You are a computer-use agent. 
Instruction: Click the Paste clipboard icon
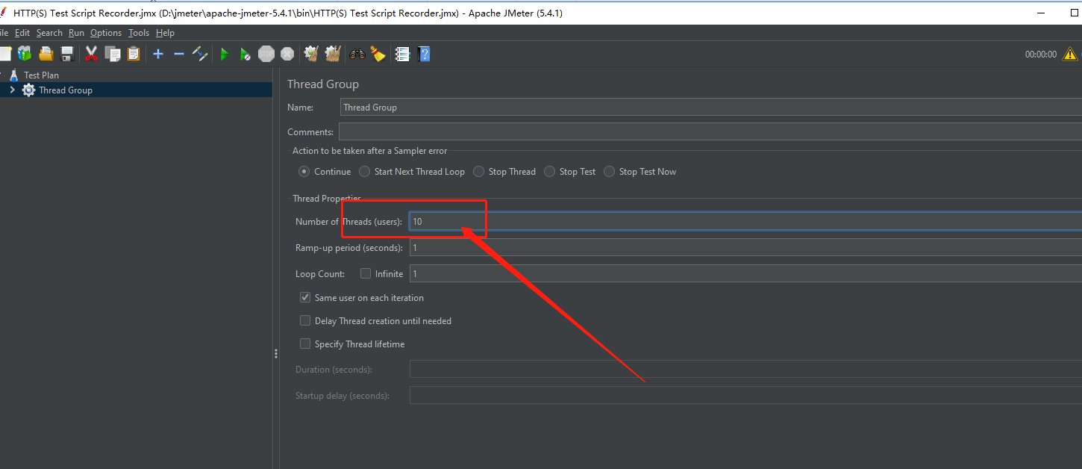coord(134,54)
